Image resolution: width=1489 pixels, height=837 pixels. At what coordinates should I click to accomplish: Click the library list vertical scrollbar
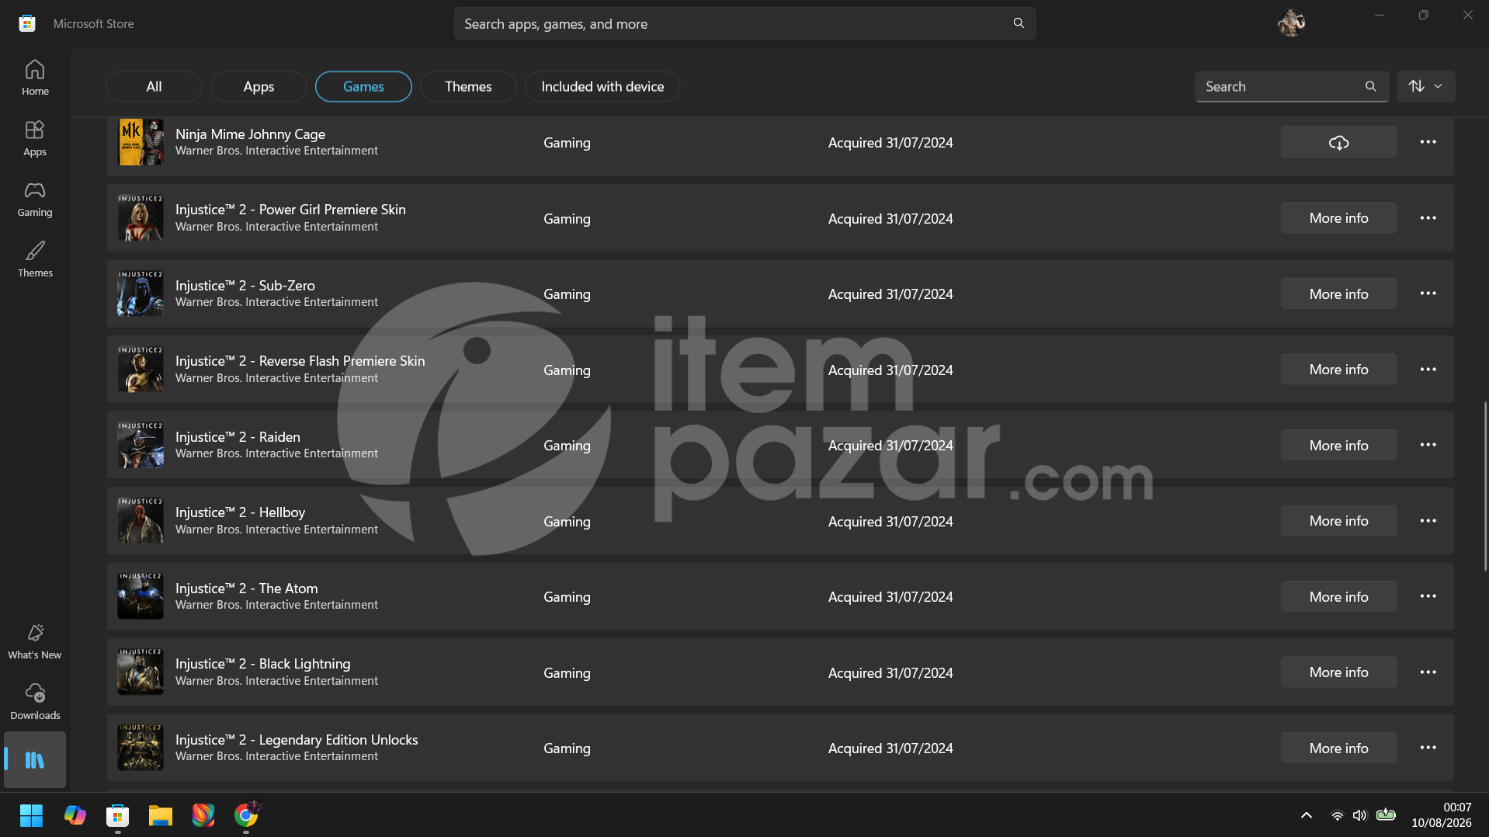coord(1485,487)
